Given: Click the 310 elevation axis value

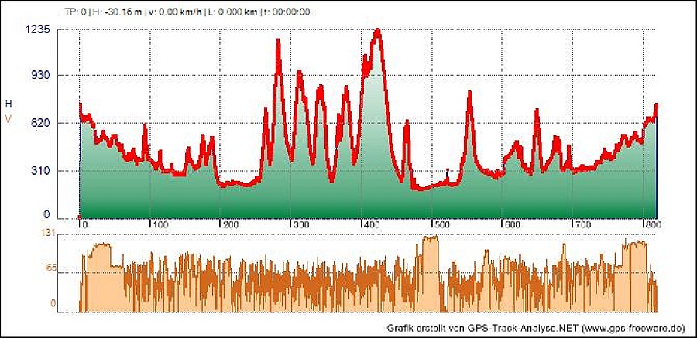Looking at the screenshot, I should (x=40, y=170).
